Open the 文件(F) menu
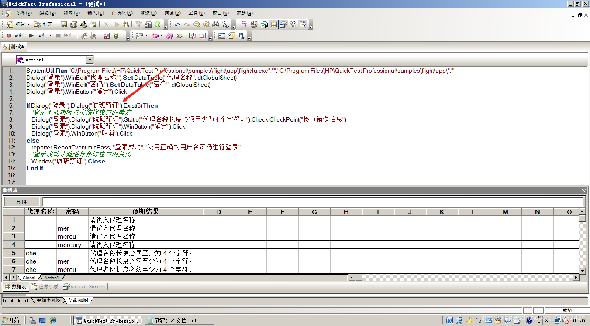This screenshot has height=326, width=590. tap(23, 14)
